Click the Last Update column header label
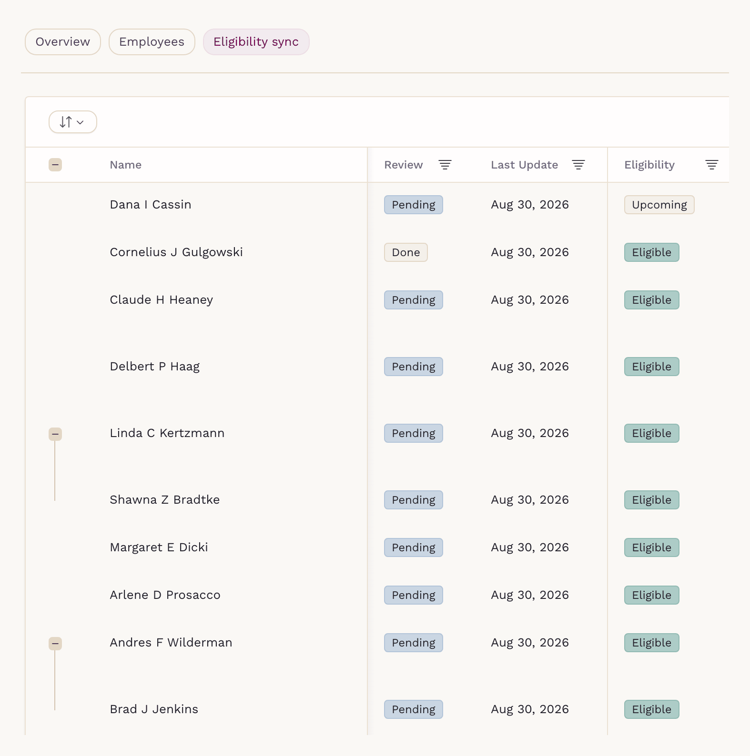Screen dimensions: 750x756 point(525,165)
